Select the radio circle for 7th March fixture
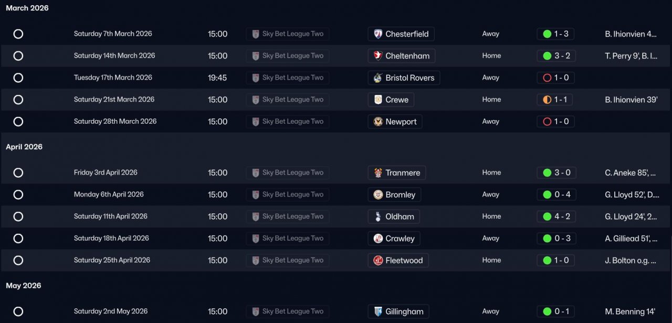The image size is (672, 323). tap(18, 34)
